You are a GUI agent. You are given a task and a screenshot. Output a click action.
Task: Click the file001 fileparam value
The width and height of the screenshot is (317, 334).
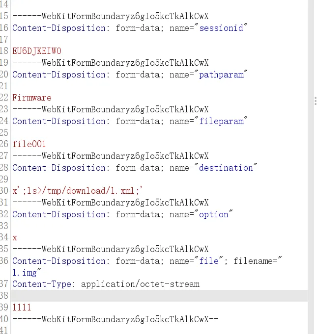[29, 144]
